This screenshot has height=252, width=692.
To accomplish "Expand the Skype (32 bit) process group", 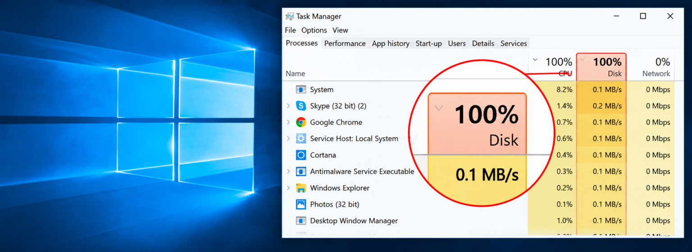I will 288,106.
